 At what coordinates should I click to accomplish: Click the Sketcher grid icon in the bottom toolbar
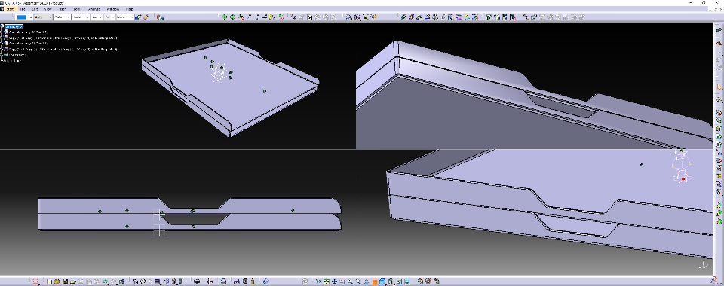coord(35,281)
